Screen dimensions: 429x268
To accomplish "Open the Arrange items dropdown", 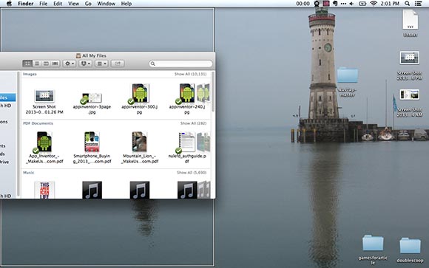I will (101, 63).
